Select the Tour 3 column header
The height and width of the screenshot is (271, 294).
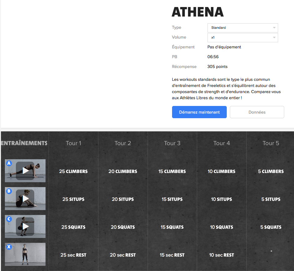pos(172,143)
